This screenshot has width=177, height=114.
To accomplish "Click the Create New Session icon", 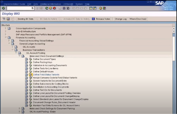I will (x=91, y=8).
